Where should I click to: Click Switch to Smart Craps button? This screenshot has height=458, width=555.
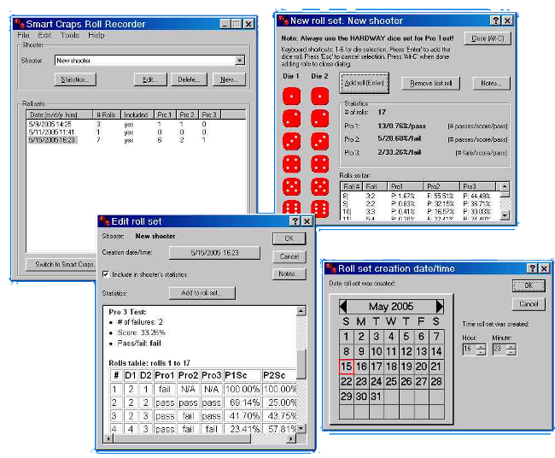point(62,264)
